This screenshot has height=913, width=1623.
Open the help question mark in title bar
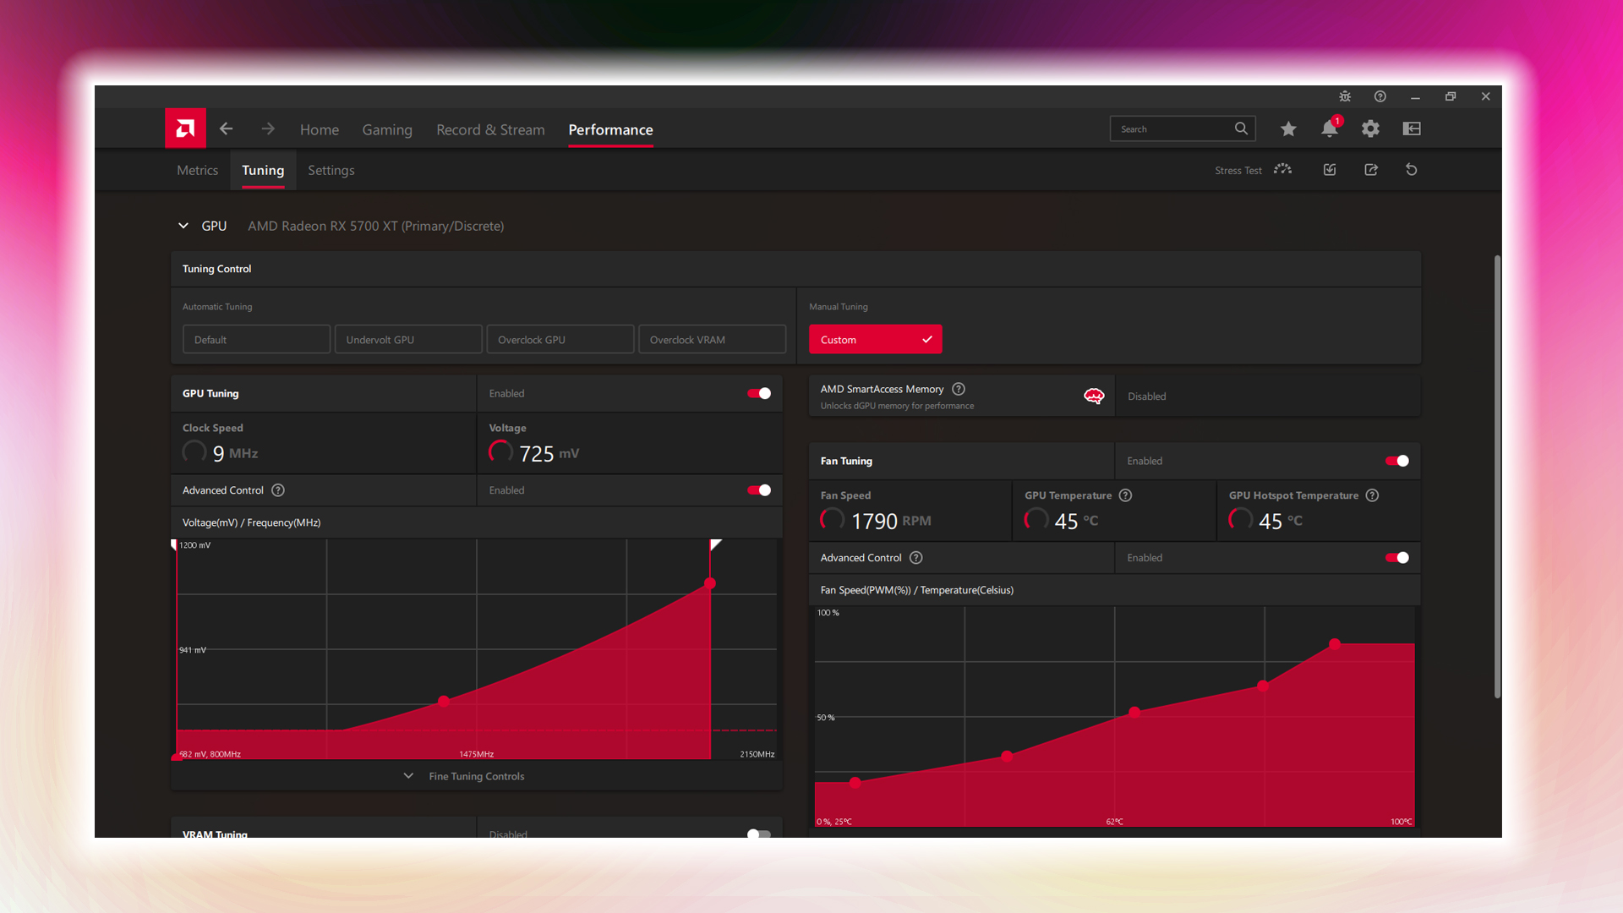click(1380, 96)
